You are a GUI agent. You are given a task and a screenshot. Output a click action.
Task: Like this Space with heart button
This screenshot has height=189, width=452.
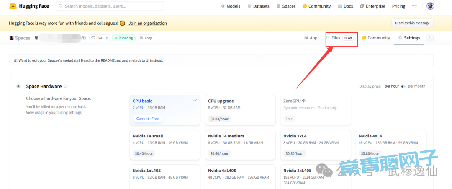tap(96, 38)
